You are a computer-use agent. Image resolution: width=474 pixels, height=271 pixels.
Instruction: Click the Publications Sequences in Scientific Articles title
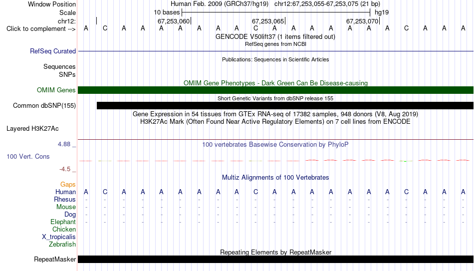click(x=275, y=59)
